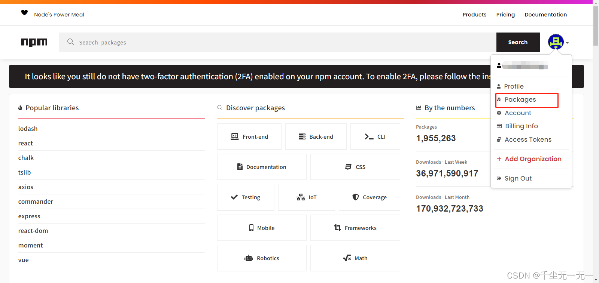The image size is (599, 283).
Task: Open the Frameworks category tile
Action: tap(355, 228)
